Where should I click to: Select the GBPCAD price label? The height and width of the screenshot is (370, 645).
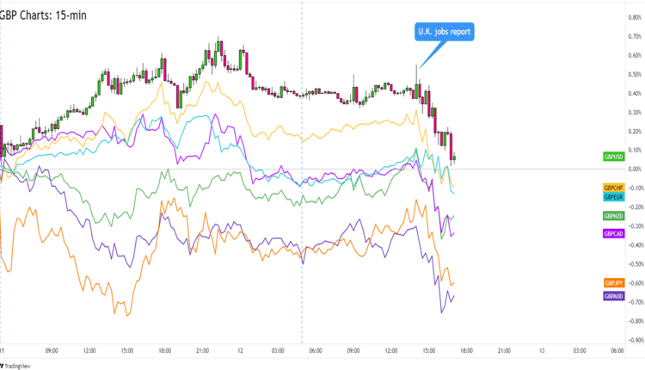click(613, 233)
